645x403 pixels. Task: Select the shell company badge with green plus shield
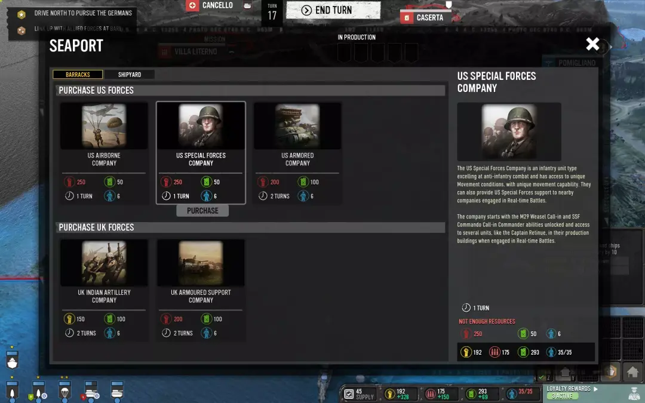pyautogui.click(x=38, y=390)
